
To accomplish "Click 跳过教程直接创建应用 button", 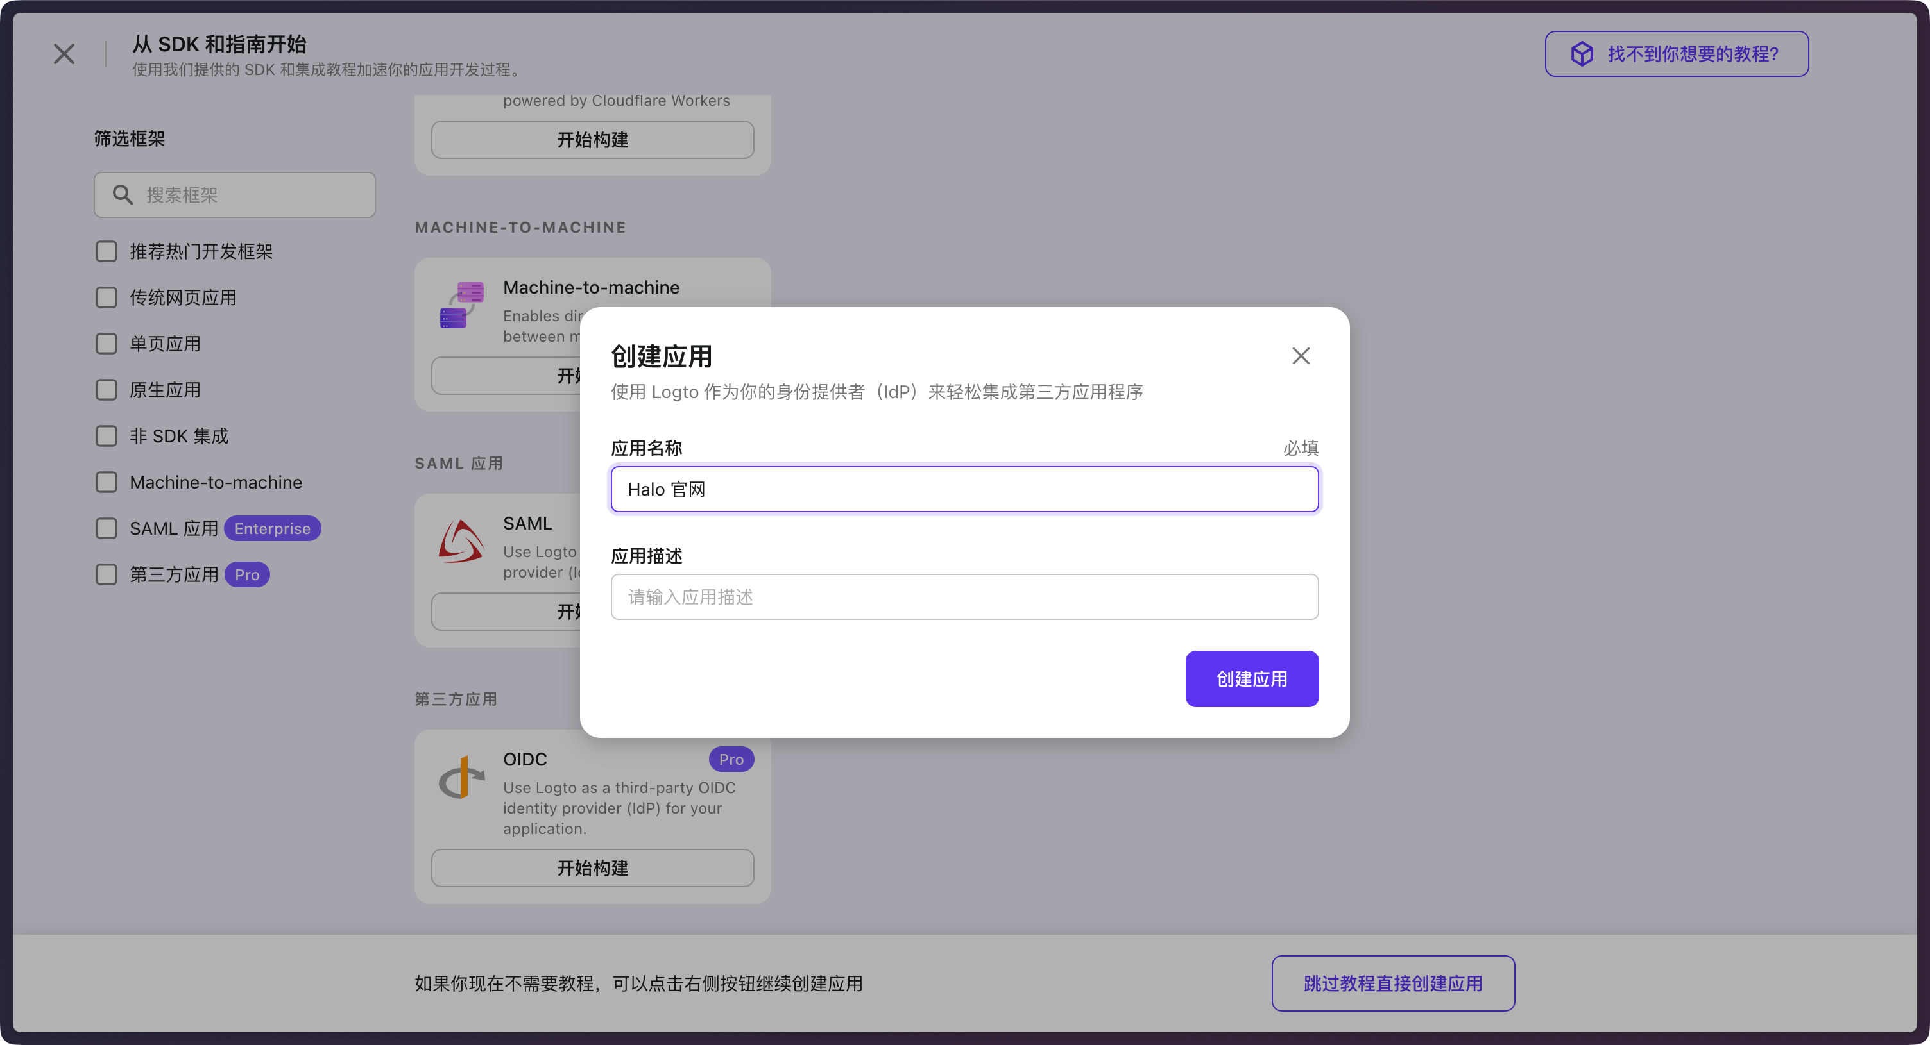I will [x=1392, y=983].
